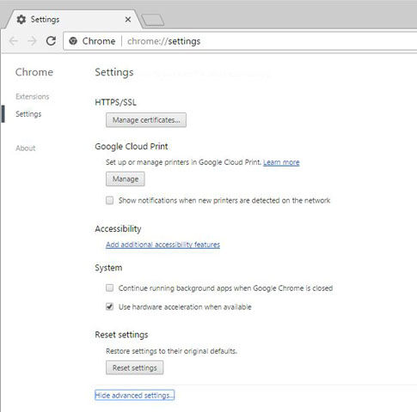Viewport: 417px width, 412px height.
Task: Close the Settings tab
Action: coord(128,20)
